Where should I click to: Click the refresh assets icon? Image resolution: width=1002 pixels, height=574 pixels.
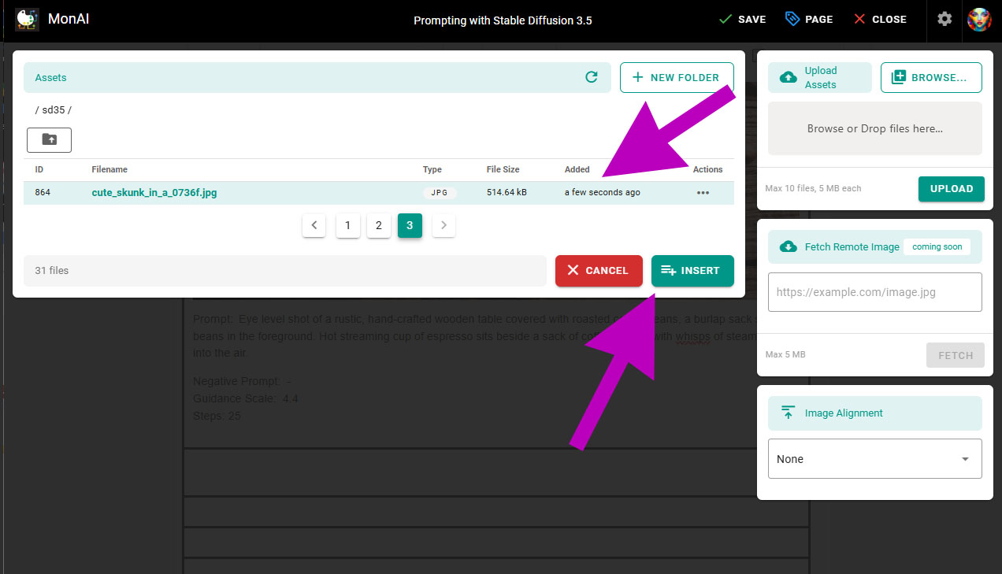pos(592,77)
